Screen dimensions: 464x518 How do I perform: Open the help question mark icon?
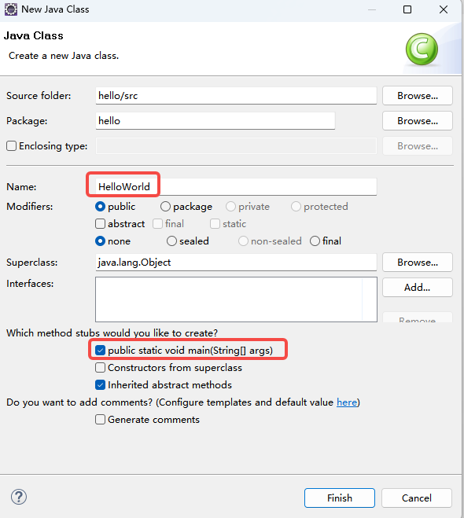[19, 497]
